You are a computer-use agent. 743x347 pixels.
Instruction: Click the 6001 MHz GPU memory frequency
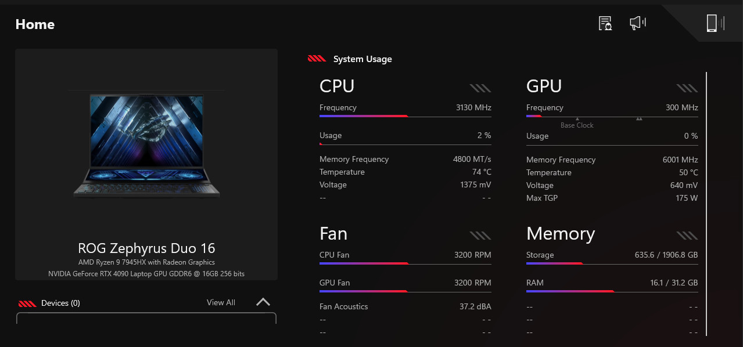(680, 160)
